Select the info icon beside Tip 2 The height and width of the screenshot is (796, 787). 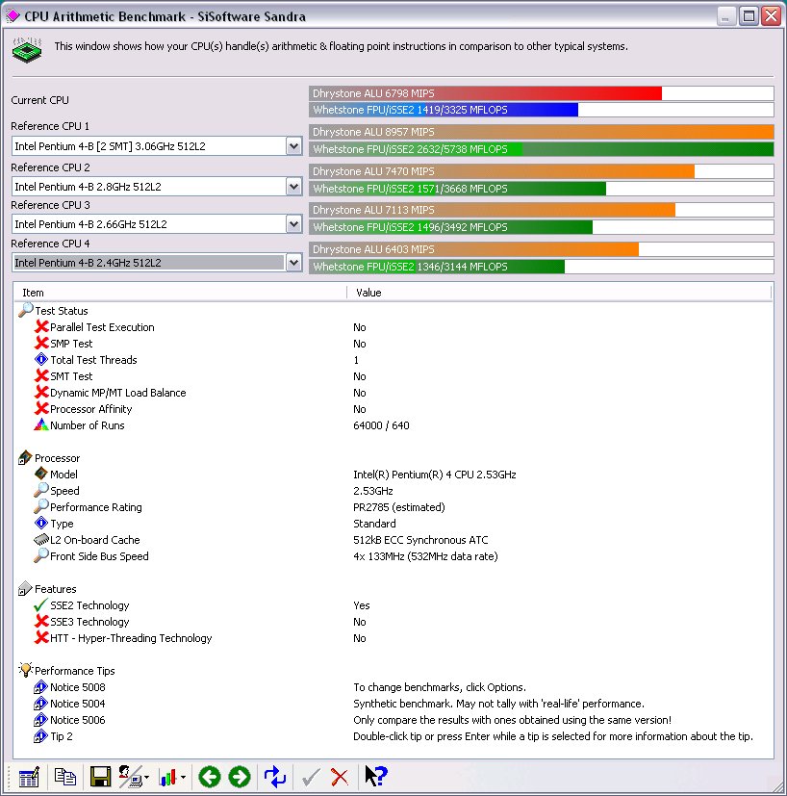40,736
